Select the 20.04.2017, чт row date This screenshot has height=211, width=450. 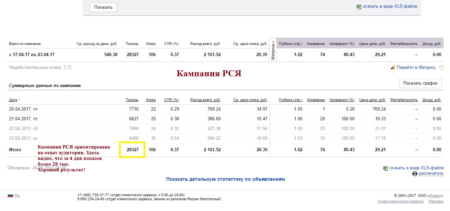click(23, 109)
